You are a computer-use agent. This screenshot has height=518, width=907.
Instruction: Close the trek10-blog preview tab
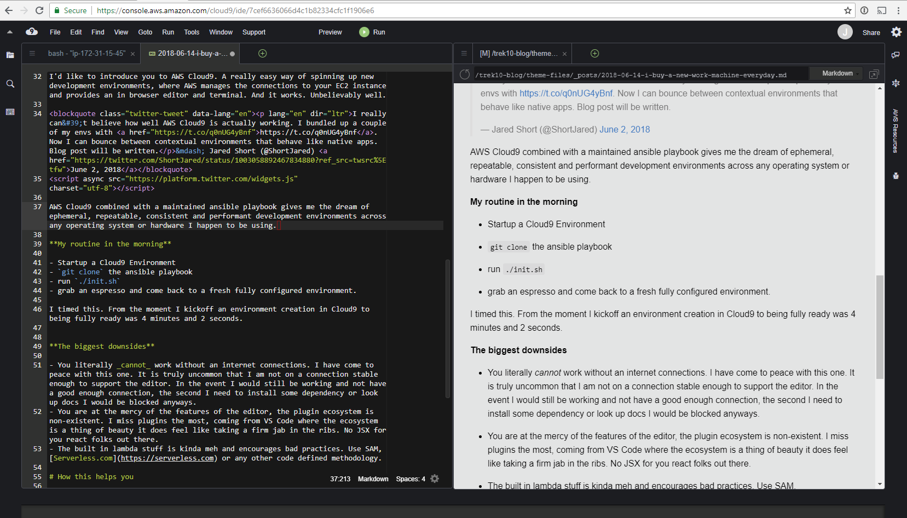click(x=564, y=54)
